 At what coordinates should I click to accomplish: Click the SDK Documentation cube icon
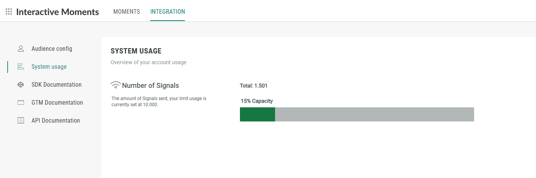point(21,85)
